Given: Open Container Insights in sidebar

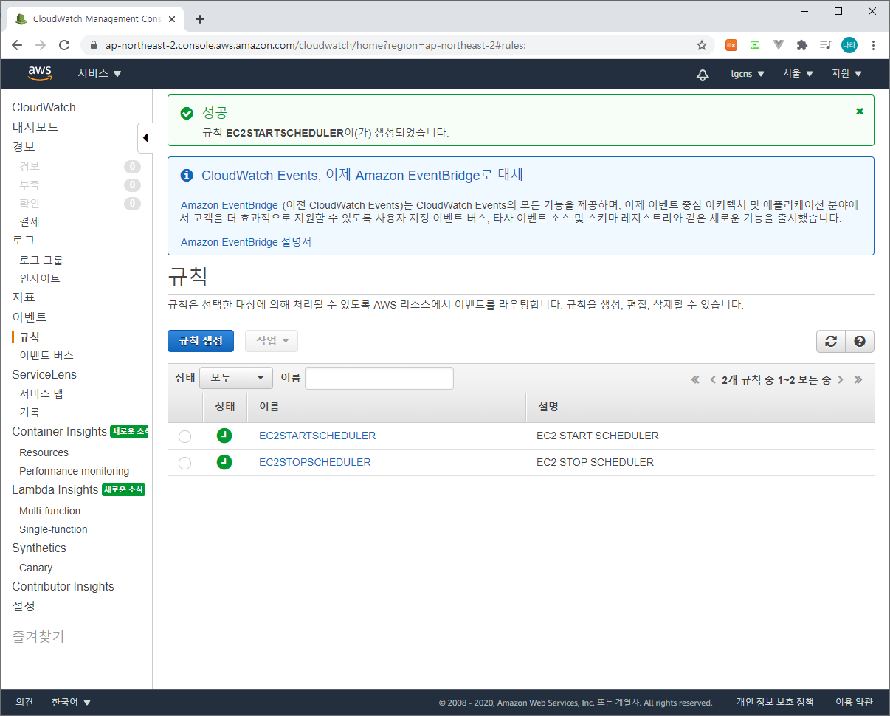Looking at the screenshot, I should 59,432.
